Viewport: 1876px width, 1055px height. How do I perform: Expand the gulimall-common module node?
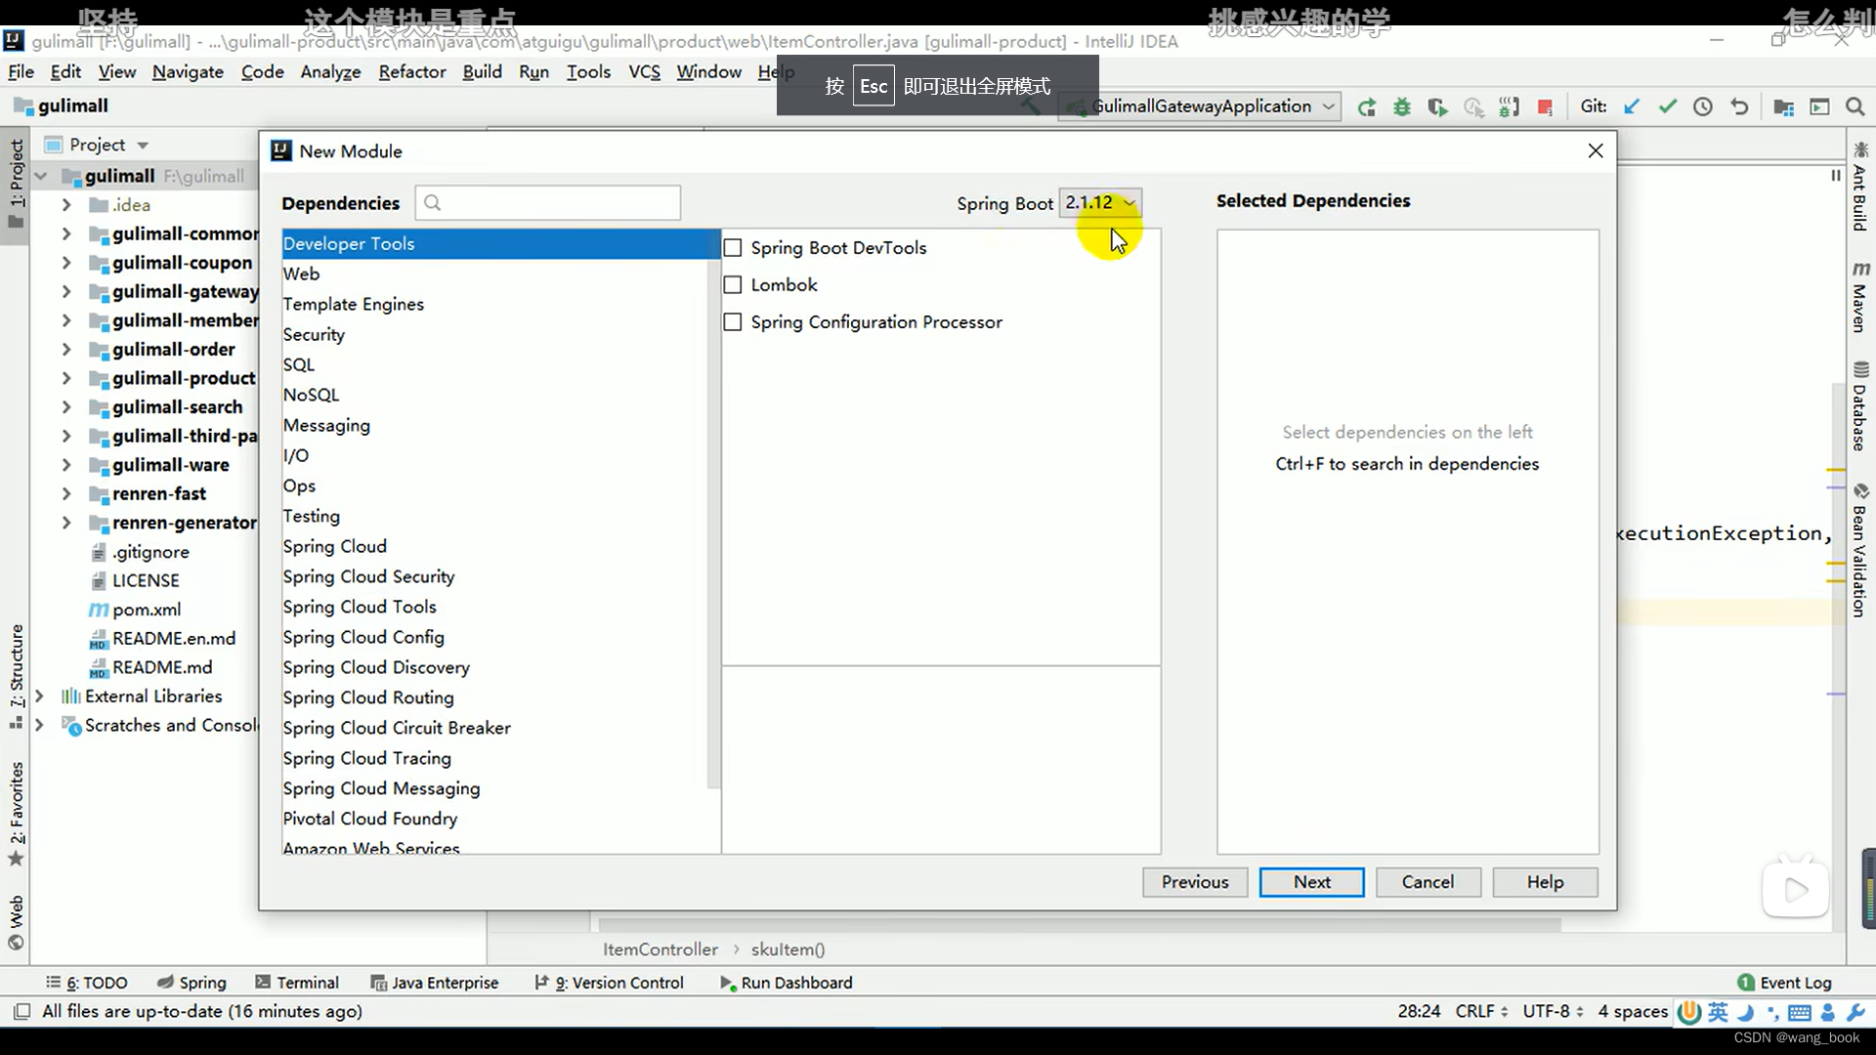[x=66, y=234]
